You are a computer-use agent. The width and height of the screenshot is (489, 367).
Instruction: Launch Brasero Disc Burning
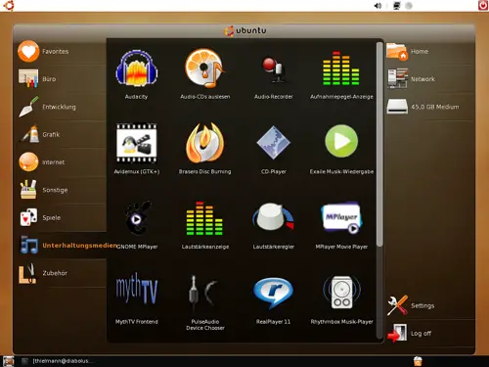point(204,149)
